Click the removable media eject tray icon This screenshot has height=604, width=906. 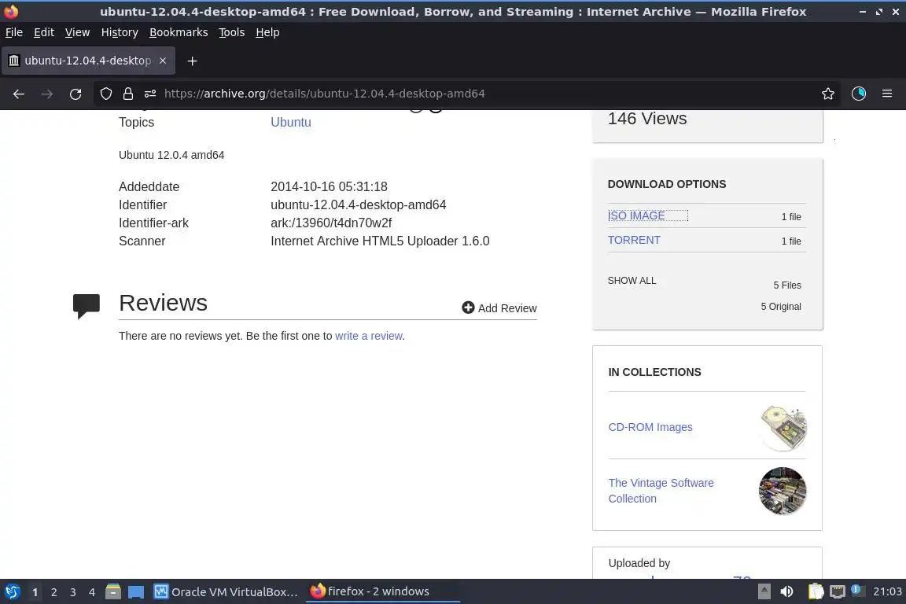(x=764, y=591)
